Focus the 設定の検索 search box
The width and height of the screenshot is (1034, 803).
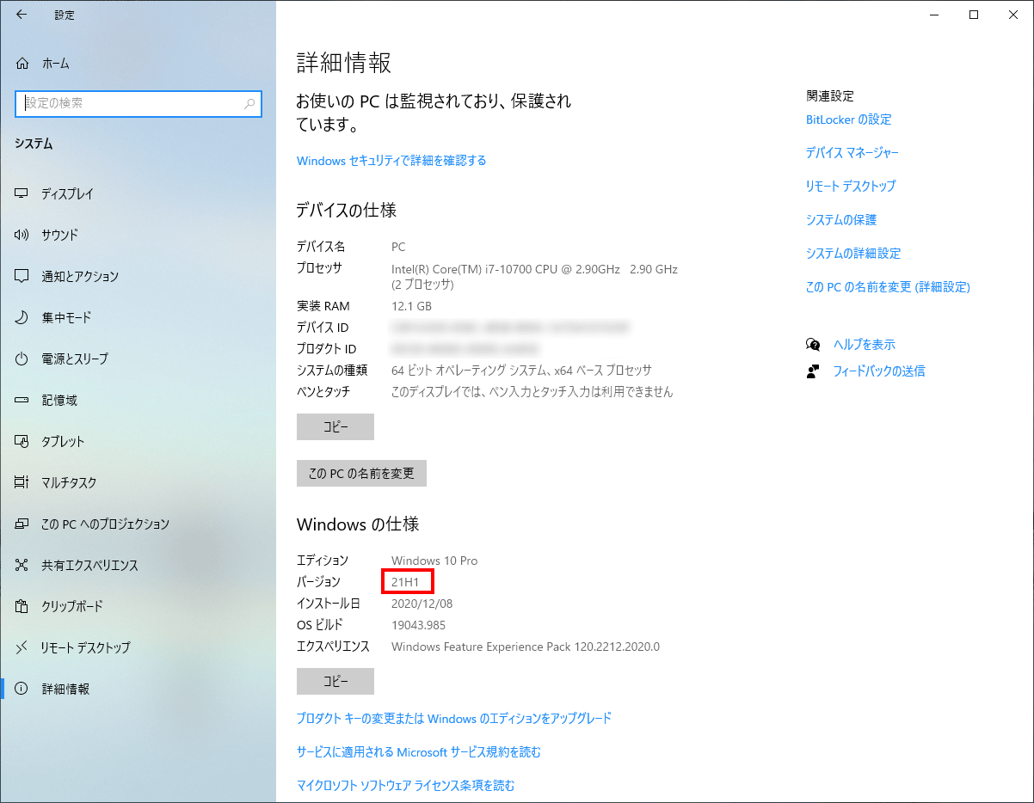[x=138, y=103]
